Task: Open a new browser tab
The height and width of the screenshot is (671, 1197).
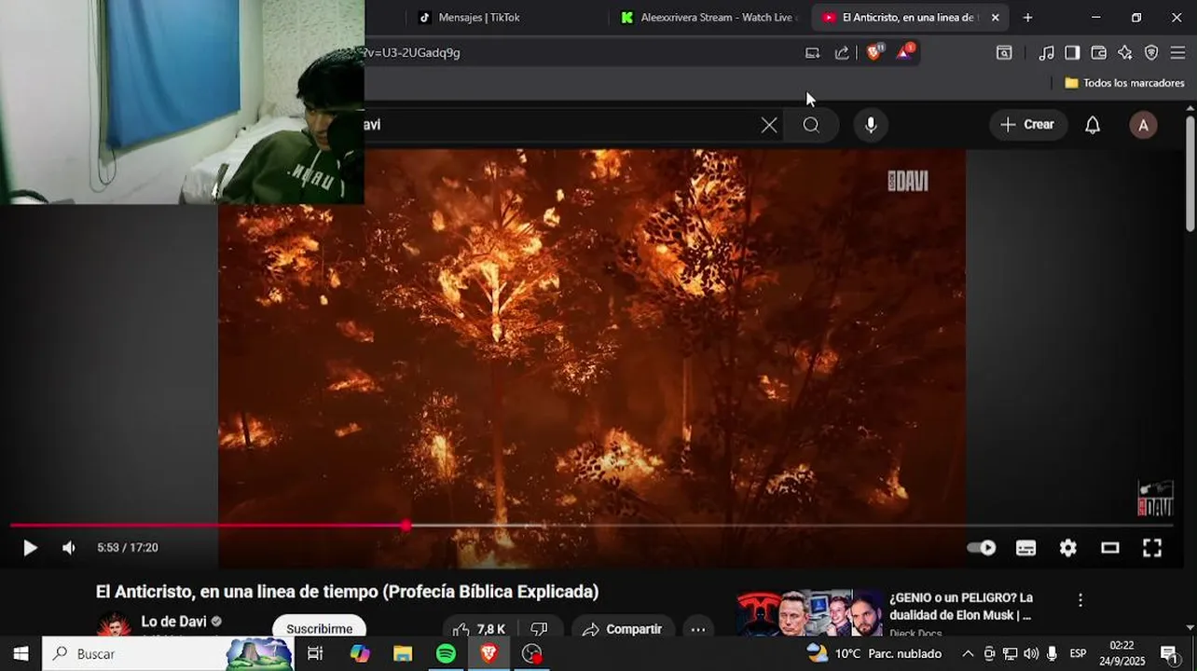Action: click(1027, 18)
